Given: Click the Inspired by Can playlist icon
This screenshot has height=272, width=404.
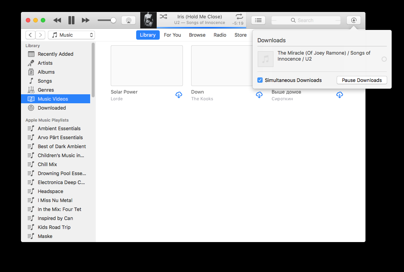Looking at the screenshot, I should coord(31,218).
